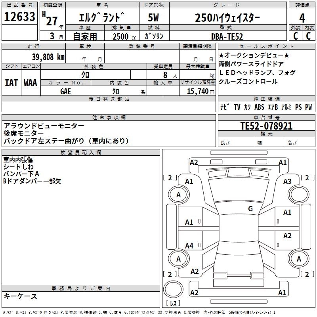
Task: Select the ★オークションデビュー★ sales point
Action: pyautogui.click(x=254, y=55)
